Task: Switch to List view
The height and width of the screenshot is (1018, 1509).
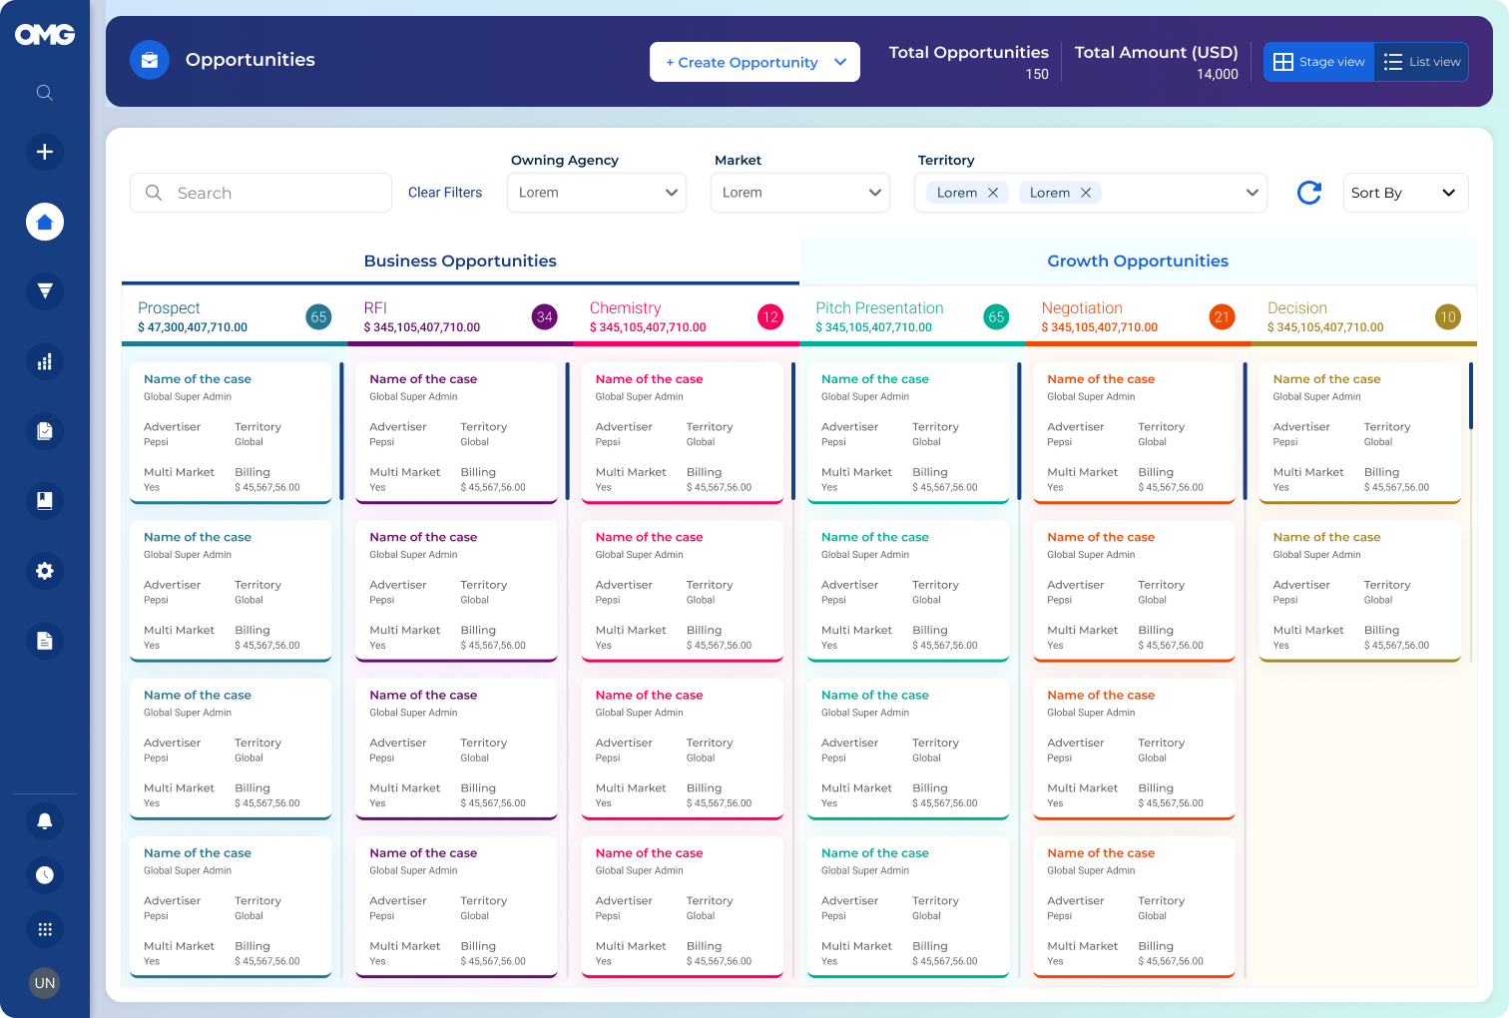Action: (x=1422, y=62)
